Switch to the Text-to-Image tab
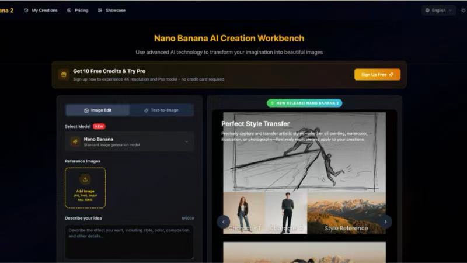The height and width of the screenshot is (263, 467). (161, 110)
